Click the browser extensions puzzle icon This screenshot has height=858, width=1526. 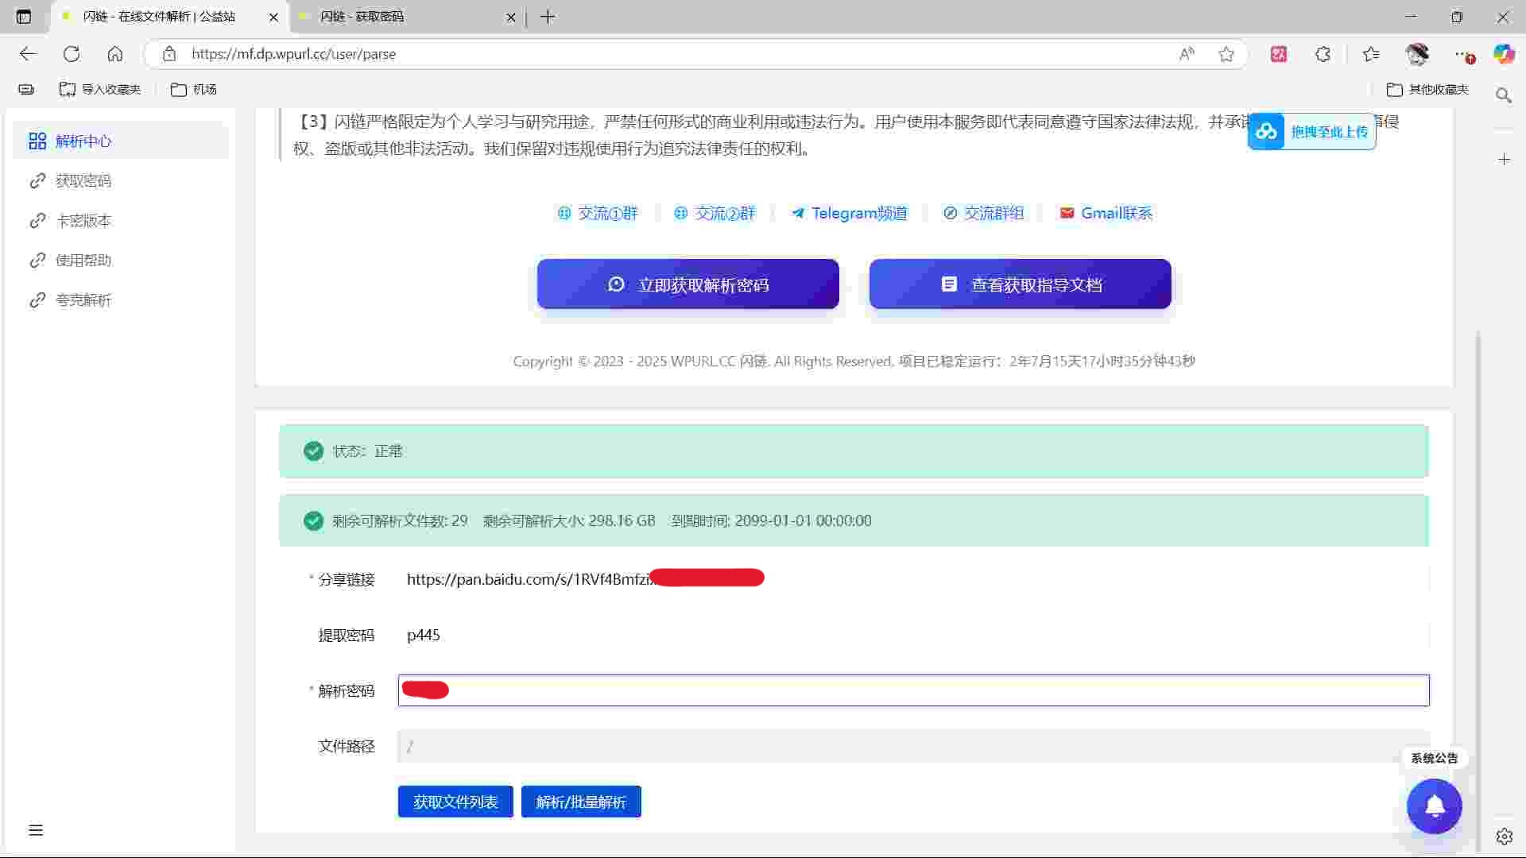1323,54
